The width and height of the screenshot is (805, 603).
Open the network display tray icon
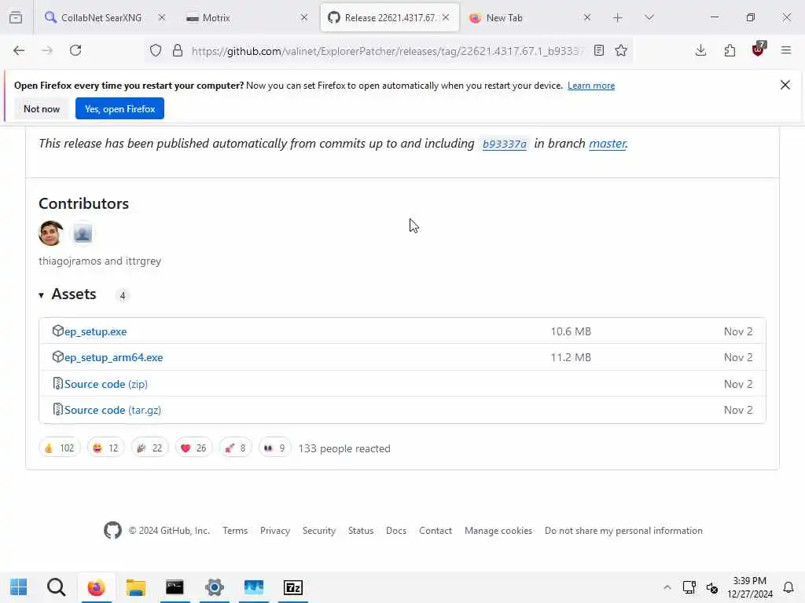689,587
